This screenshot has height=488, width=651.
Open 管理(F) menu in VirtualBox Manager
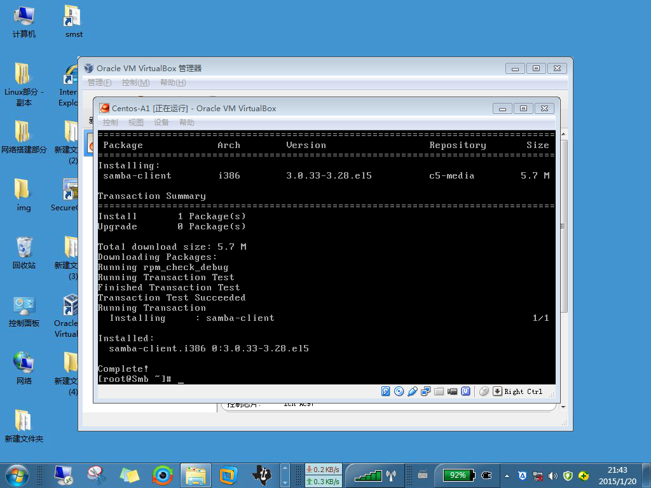99,83
